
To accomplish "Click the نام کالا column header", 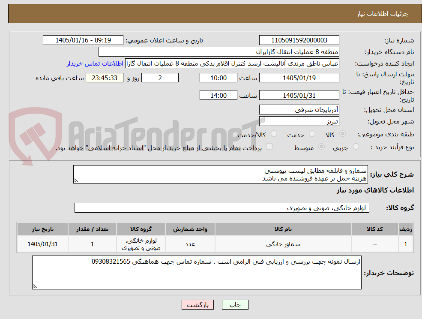I will pyautogui.click(x=283, y=229).
